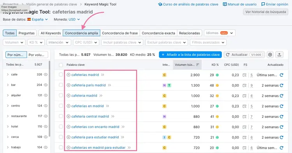Select All Keywords match tab
The image size is (292, 153).
tap(51, 33)
